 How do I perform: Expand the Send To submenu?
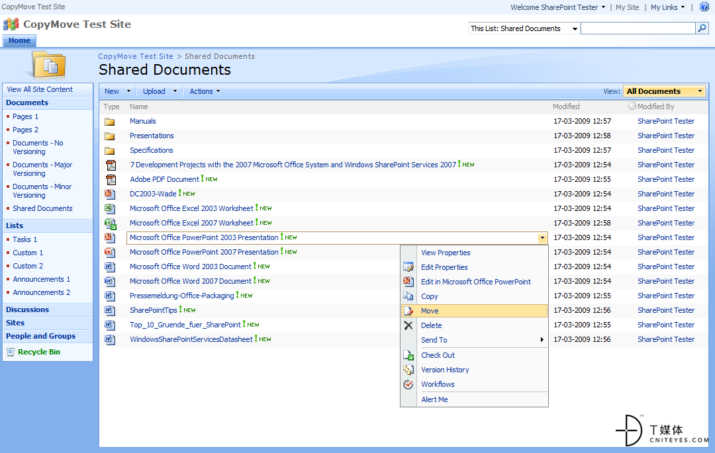[x=474, y=340]
